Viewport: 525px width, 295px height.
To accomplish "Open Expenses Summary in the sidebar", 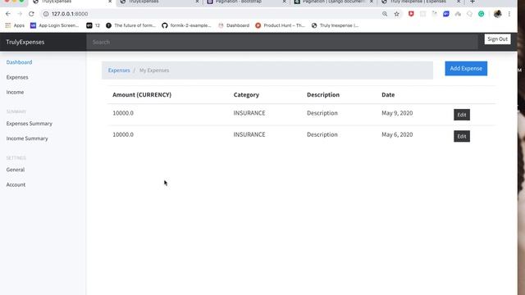I will tap(30, 124).
